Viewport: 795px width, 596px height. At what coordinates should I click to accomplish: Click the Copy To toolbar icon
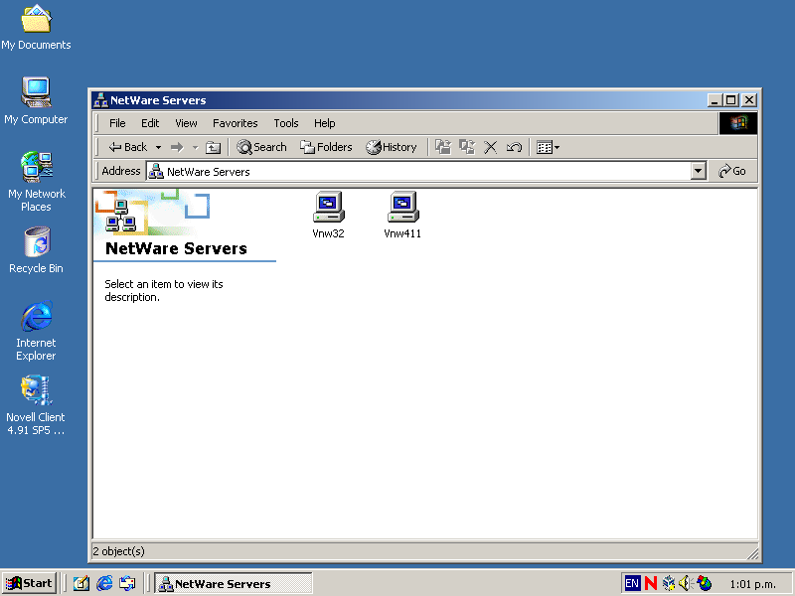point(467,147)
